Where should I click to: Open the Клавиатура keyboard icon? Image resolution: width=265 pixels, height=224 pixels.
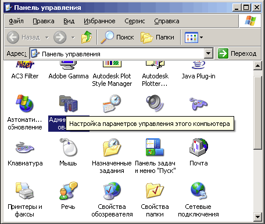tap(25, 148)
